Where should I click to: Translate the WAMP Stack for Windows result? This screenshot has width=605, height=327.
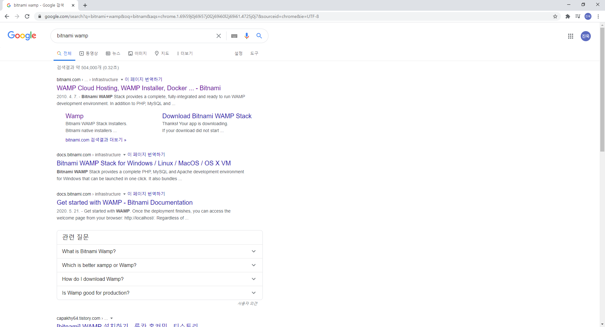tap(146, 155)
